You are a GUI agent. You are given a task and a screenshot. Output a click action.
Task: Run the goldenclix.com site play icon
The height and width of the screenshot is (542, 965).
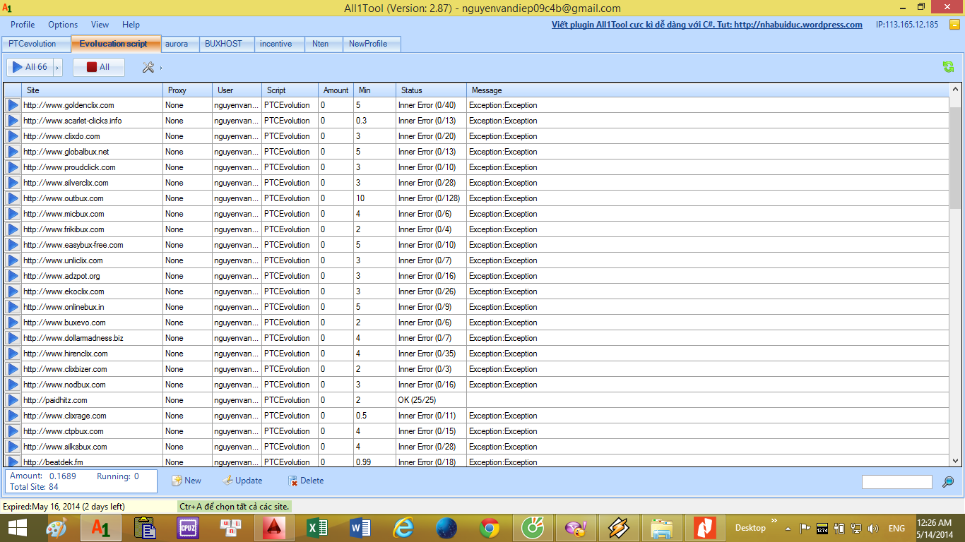tap(13, 105)
